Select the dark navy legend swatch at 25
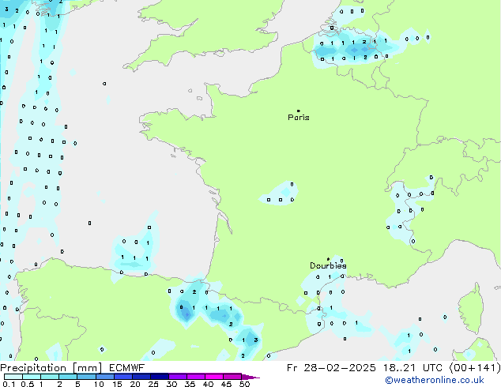 tap(160, 377)
